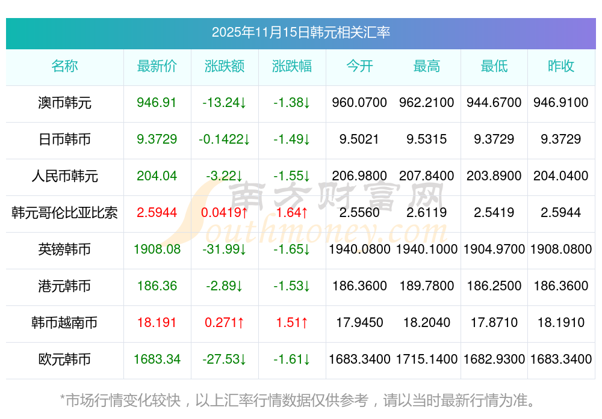Select percent change -1.38↓
Image resolution: width=602 pixels, height=419 pixels.
click(292, 102)
